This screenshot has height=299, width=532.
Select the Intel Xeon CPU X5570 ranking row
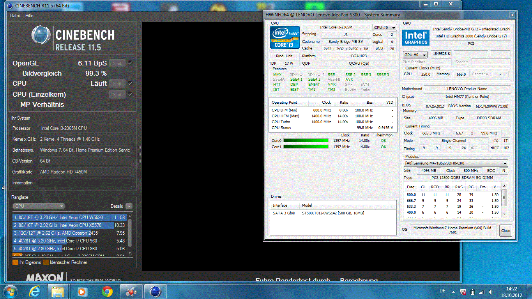(69, 225)
